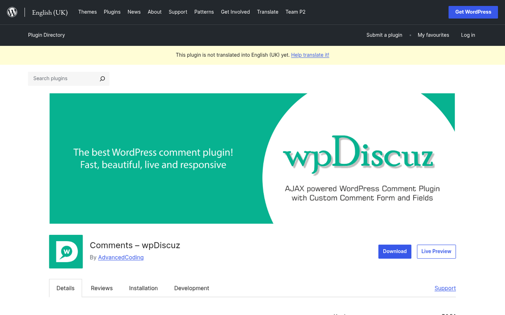The width and height of the screenshot is (505, 315).
Task: Open the Installation tab
Action: pos(143,288)
